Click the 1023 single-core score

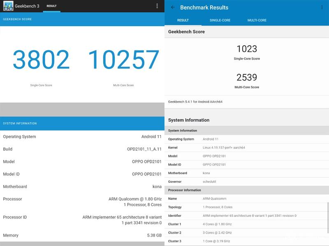[x=247, y=49]
